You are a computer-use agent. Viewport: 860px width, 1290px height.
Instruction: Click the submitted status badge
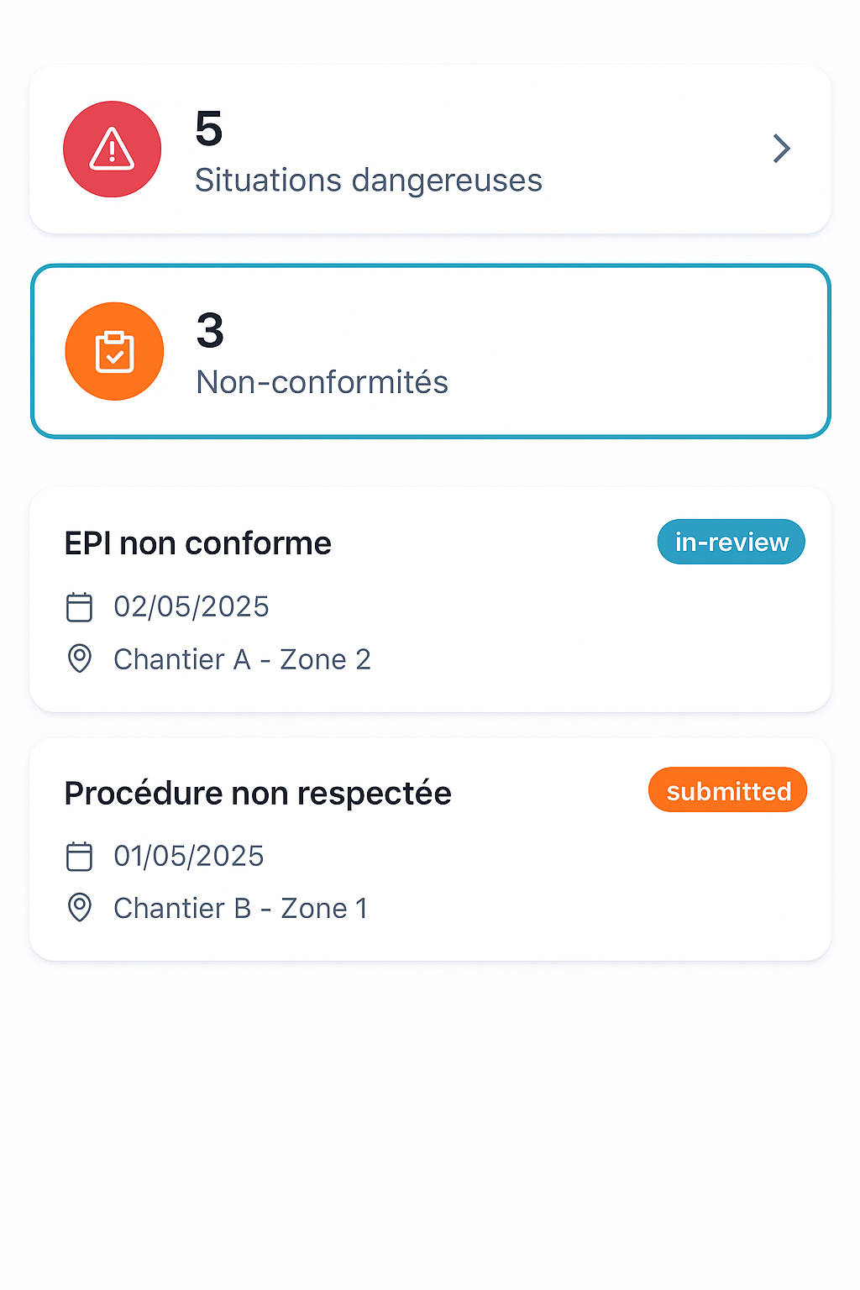tap(727, 789)
